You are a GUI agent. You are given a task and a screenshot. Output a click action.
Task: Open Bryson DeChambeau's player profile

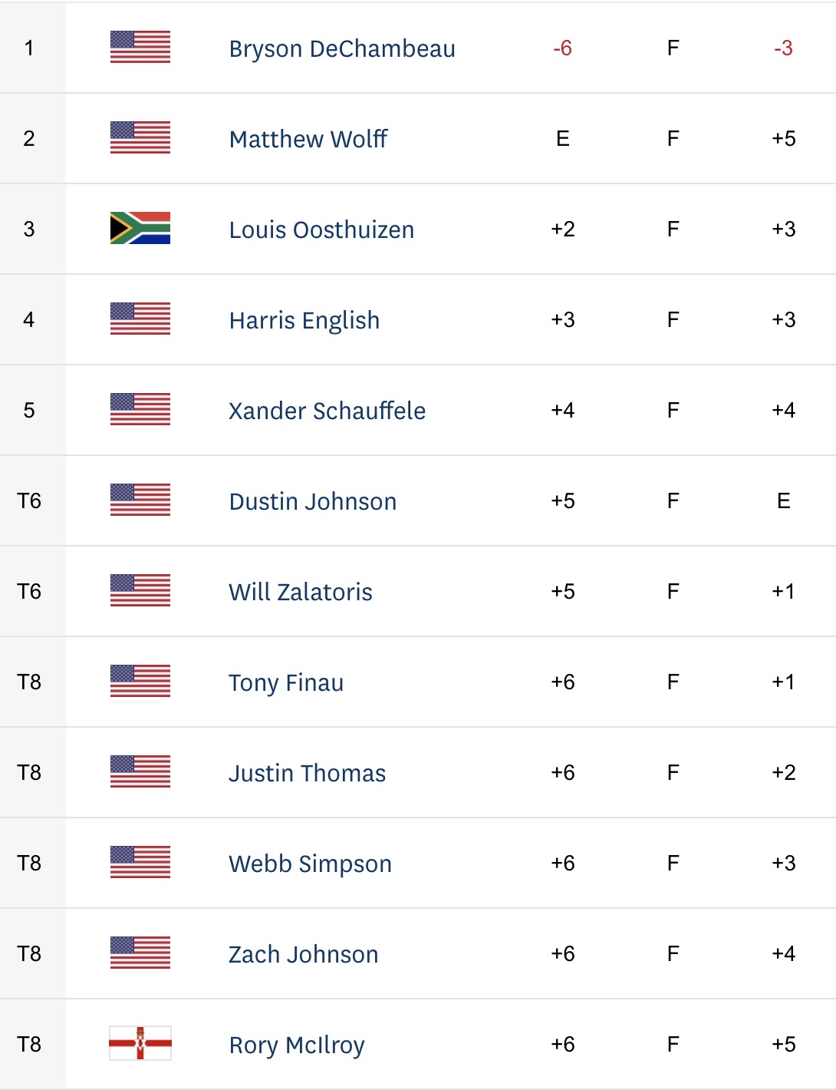(x=342, y=48)
